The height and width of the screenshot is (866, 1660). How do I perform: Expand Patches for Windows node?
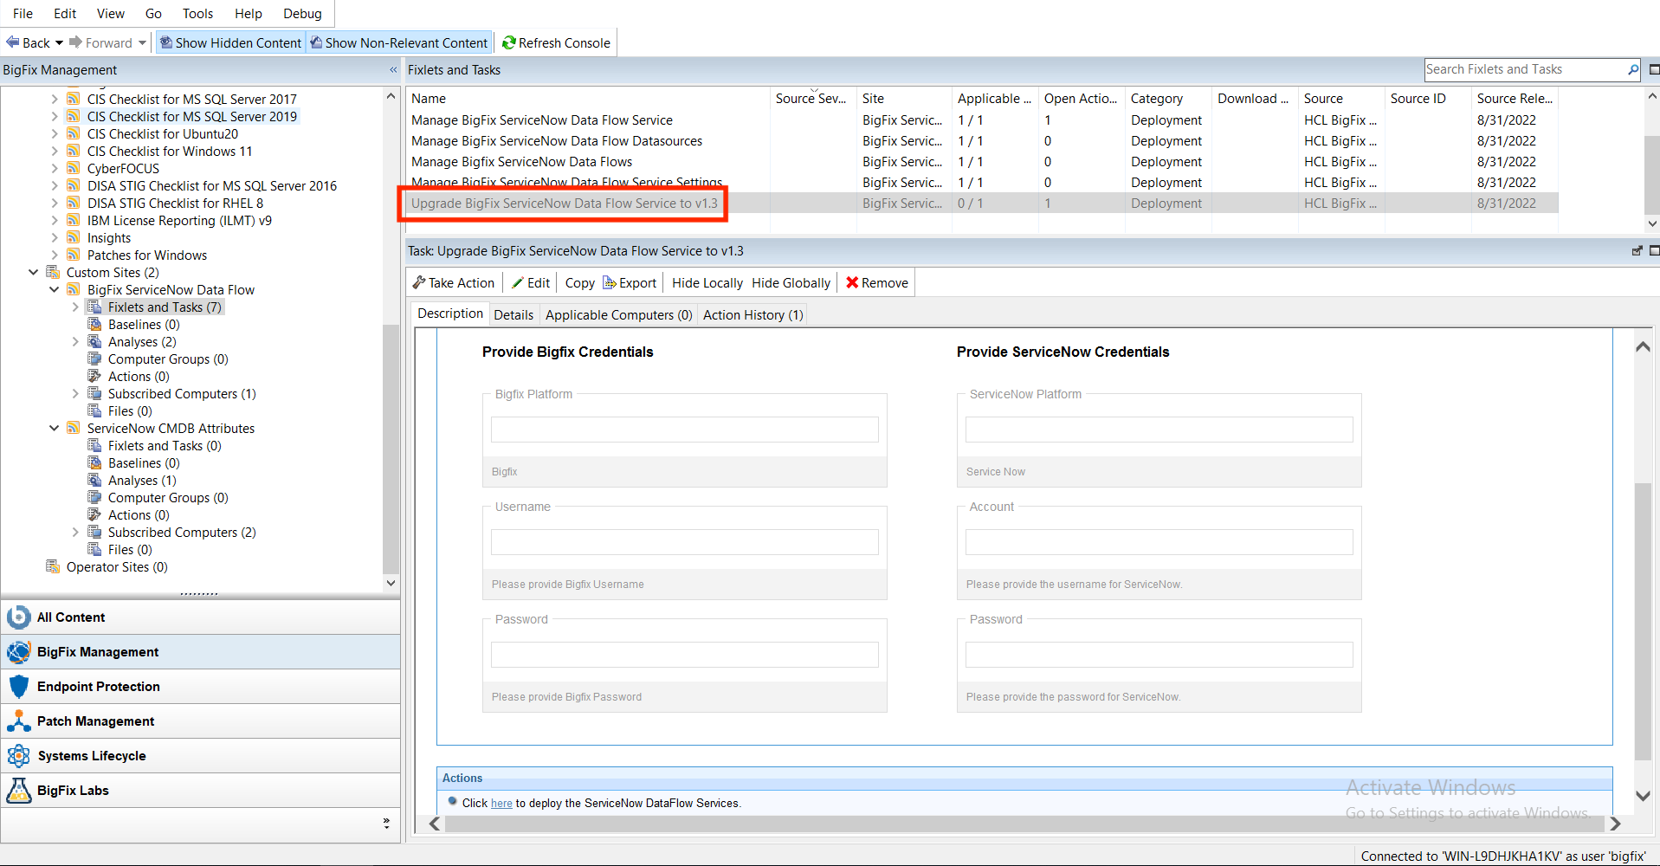tap(55, 255)
